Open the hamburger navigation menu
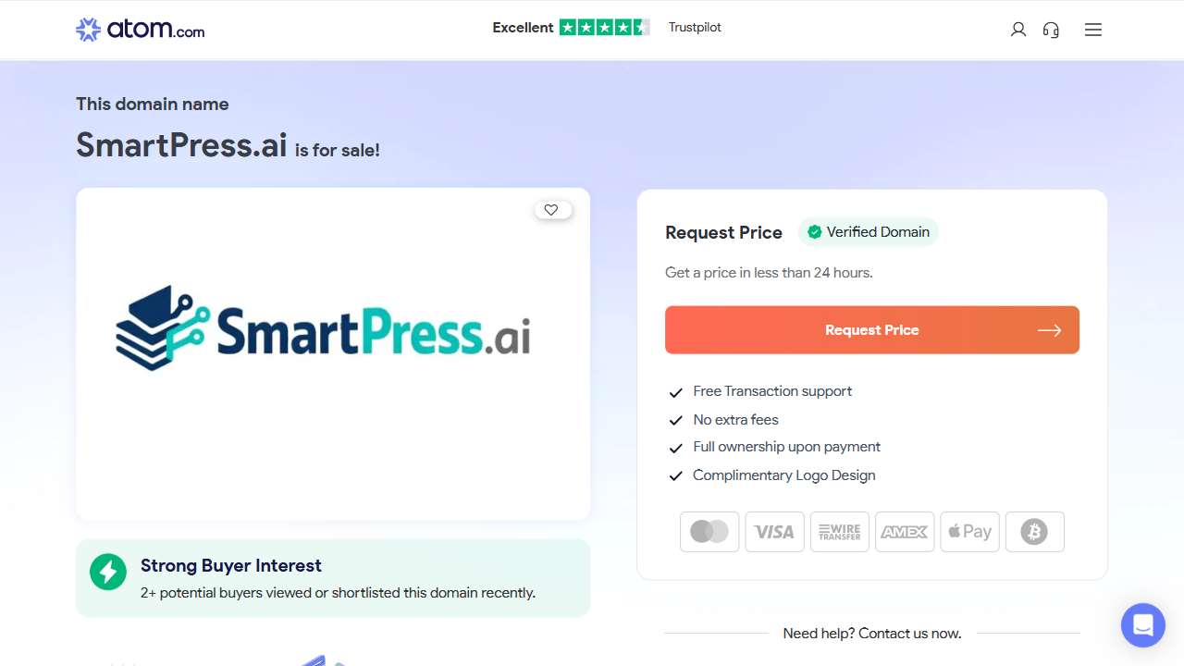The height and width of the screenshot is (666, 1184). click(x=1092, y=30)
